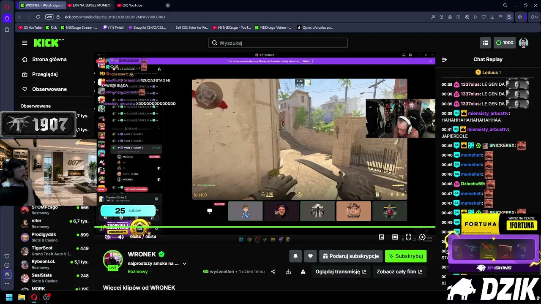
Task: Search tabs with the title-bar magnifier
Action: tap(505, 5)
